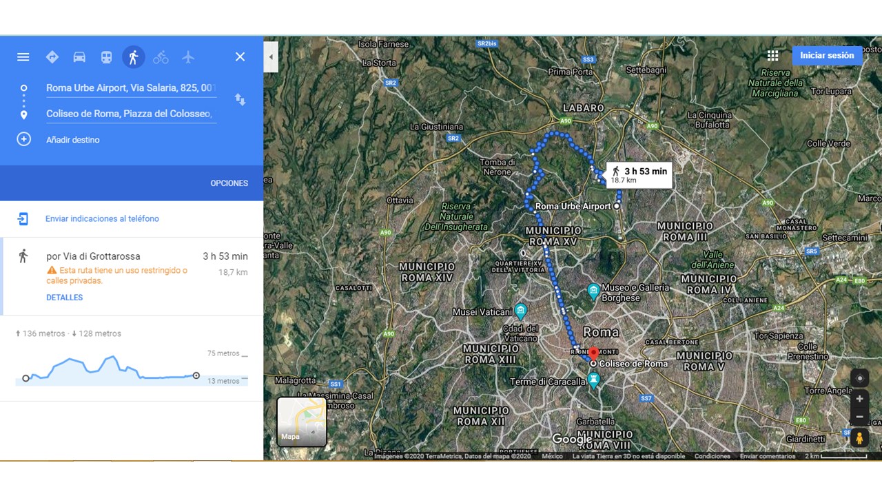Expand route OPCIONES
Image resolution: width=882 pixels, height=496 pixels.
[x=229, y=183]
